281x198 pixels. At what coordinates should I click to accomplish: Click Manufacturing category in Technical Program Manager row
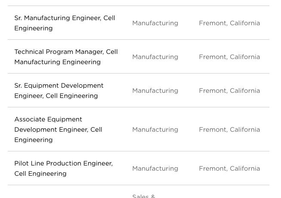click(155, 57)
